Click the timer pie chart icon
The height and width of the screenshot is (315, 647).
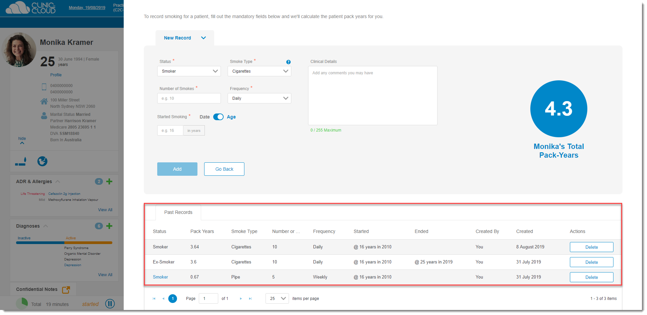coord(22,304)
